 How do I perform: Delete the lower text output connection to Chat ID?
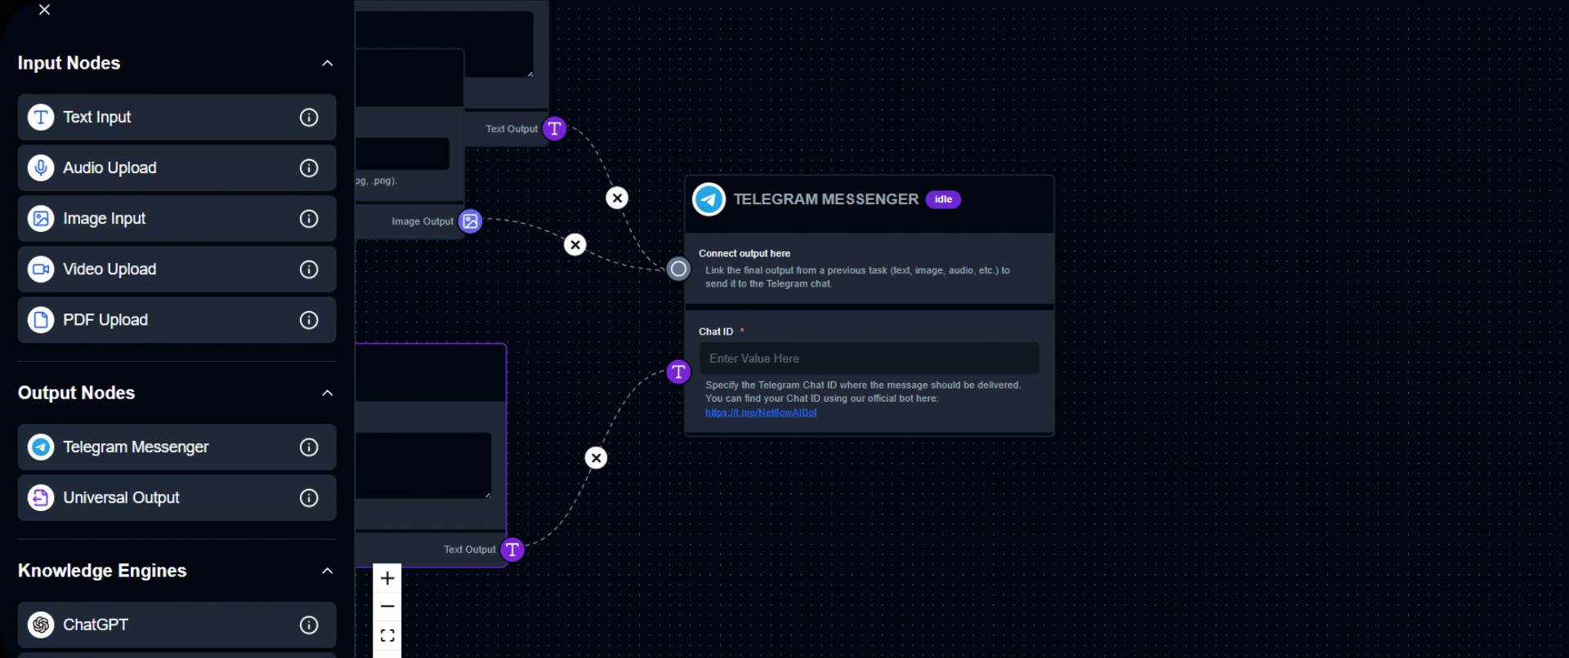597,458
